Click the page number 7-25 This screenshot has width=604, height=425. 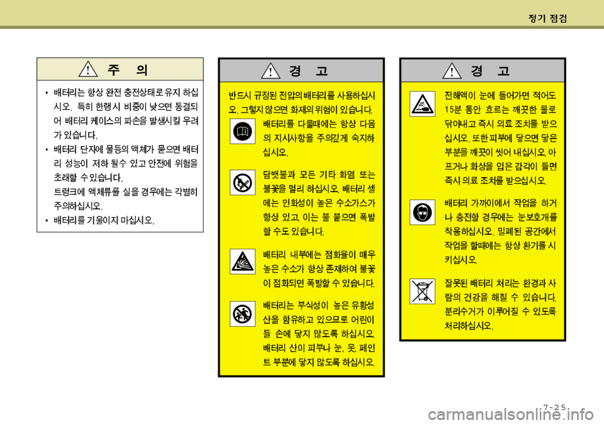pyautogui.click(x=554, y=407)
